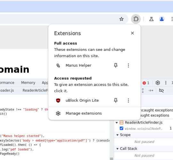Open more options for uBlock Origin Lite
Image resolution: width=173 pixels, height=160 pixels.
click(x=128, y=100)
